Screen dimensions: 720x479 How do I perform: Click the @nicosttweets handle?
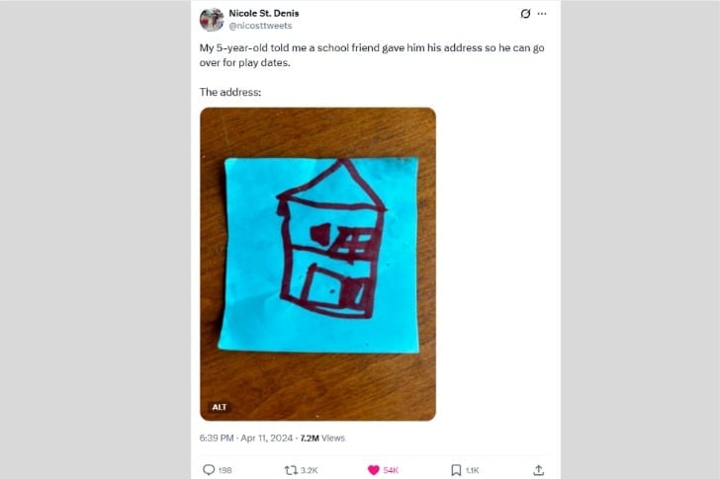[x=260, y=26]
